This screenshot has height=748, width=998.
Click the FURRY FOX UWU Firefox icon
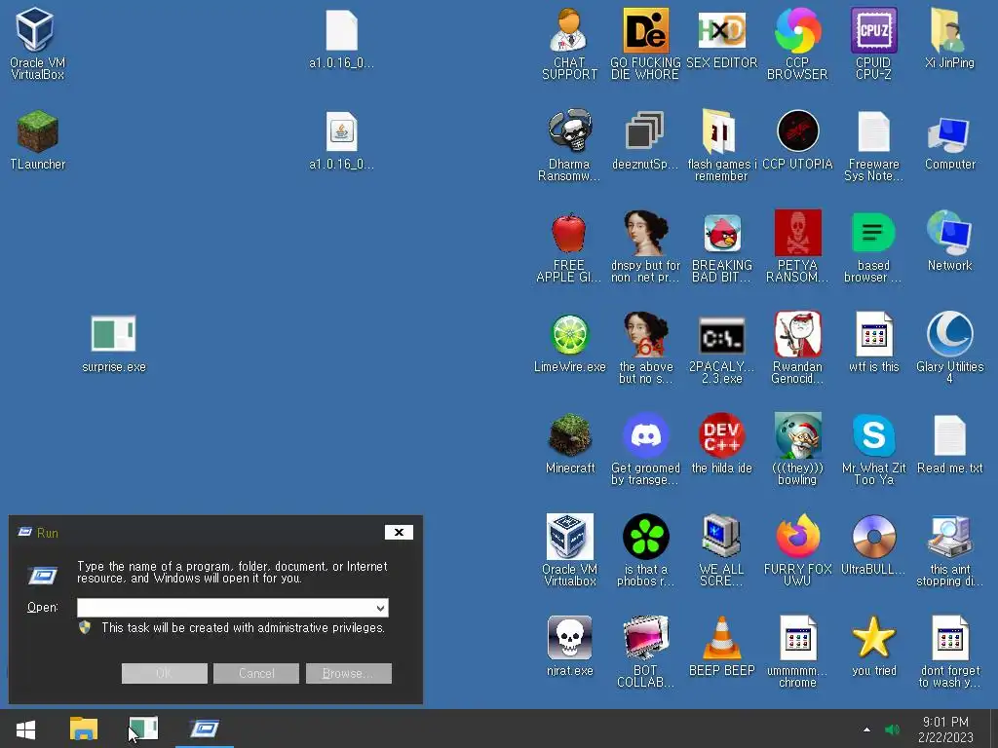point(797,537)
